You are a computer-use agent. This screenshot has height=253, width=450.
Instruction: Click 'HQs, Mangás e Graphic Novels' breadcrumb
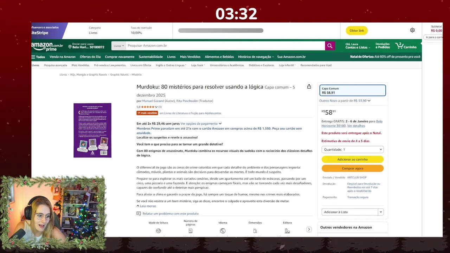[88, 74]
